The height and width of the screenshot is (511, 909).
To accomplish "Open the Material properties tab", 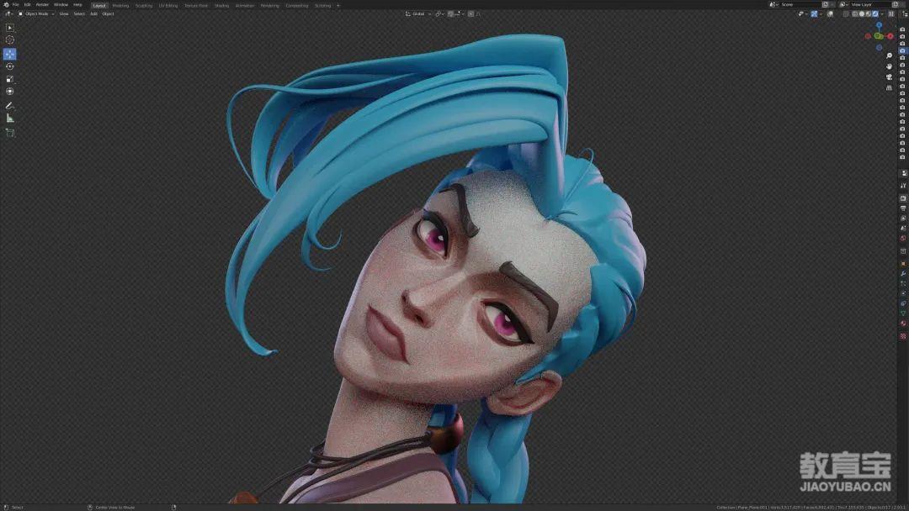I will pos(903,324).
